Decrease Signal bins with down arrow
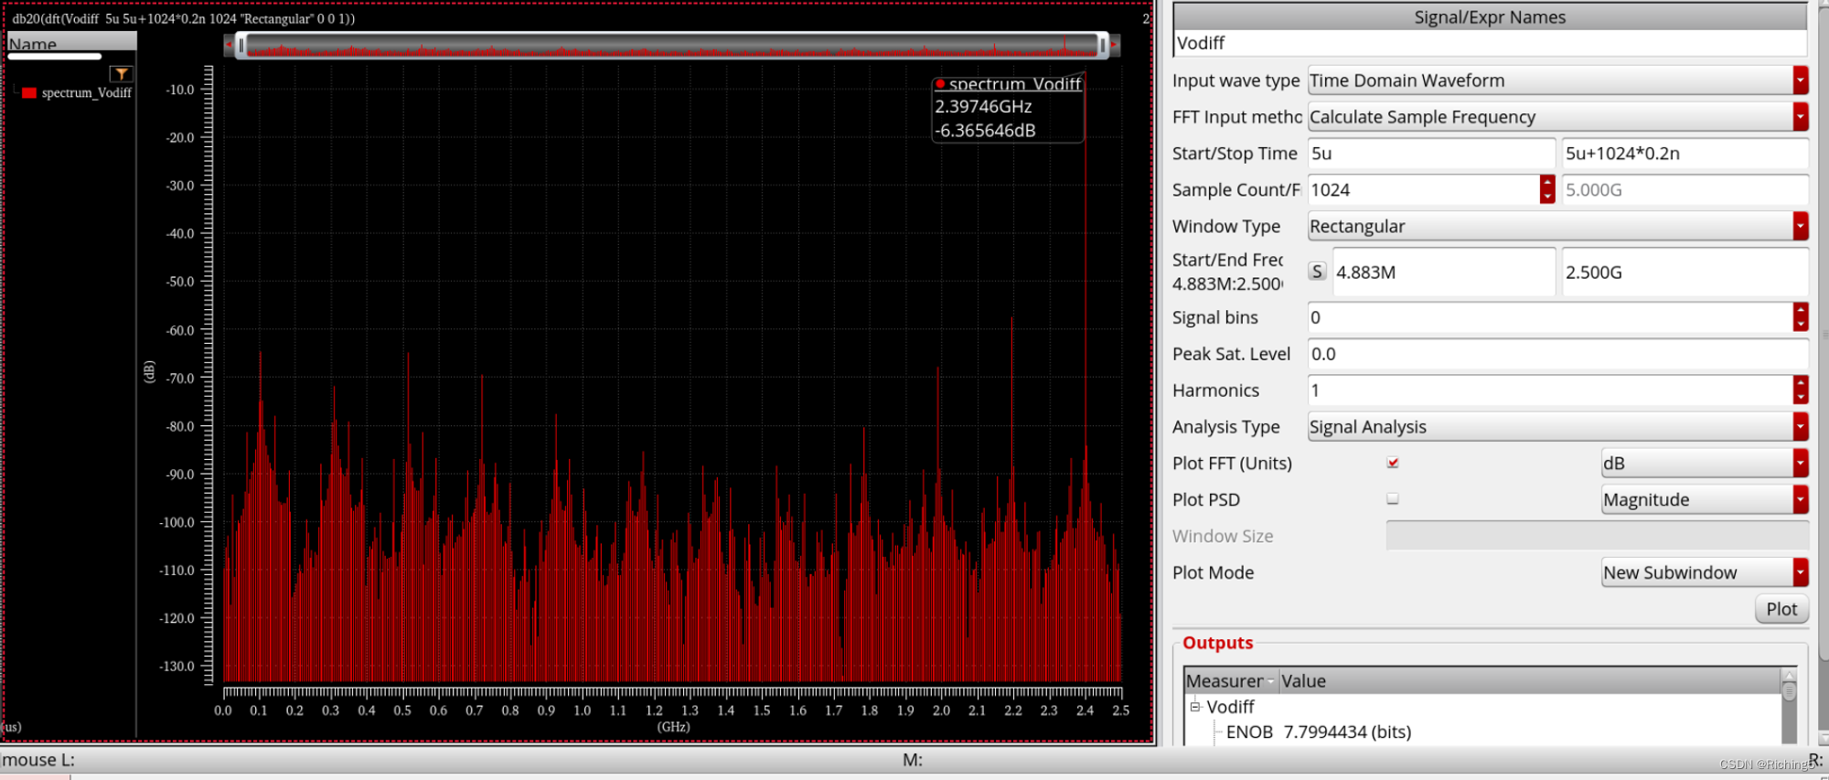 (1801, 325)
